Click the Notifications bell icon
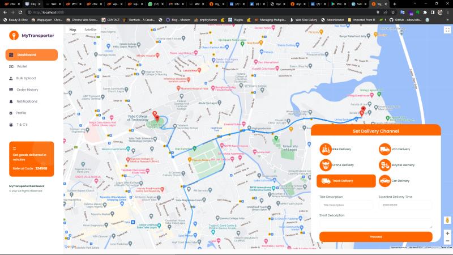The image size is (453, 255). [11, 101]
